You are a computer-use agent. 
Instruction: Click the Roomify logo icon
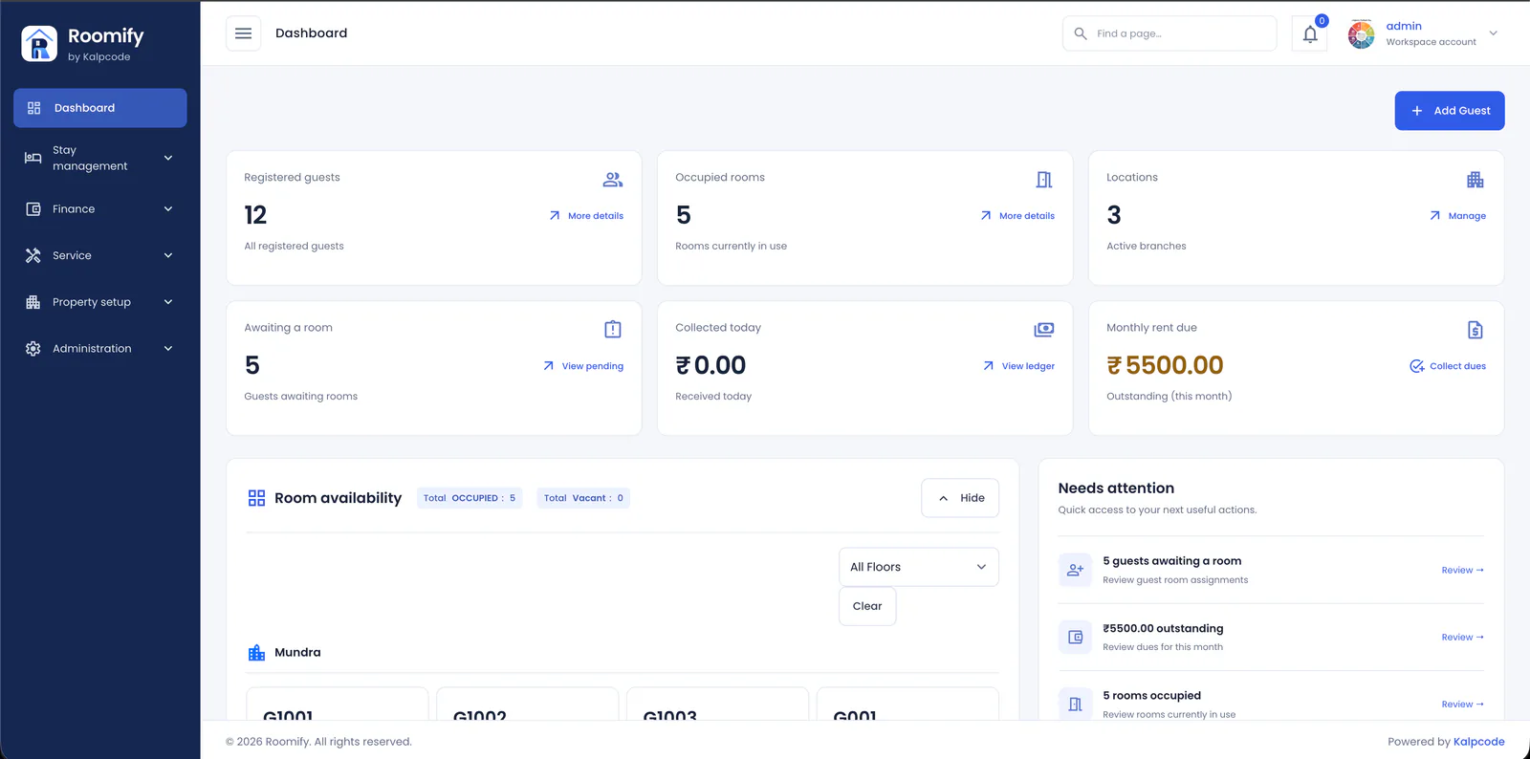pos(39,44)
